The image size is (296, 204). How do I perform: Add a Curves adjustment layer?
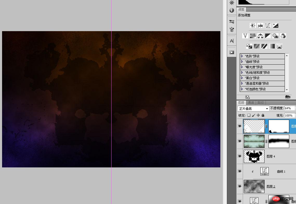[x=268, y=25]
